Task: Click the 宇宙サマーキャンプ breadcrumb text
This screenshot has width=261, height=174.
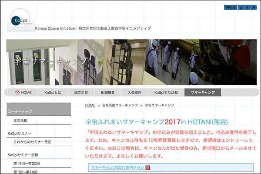Action: click(x=160, y=105)
